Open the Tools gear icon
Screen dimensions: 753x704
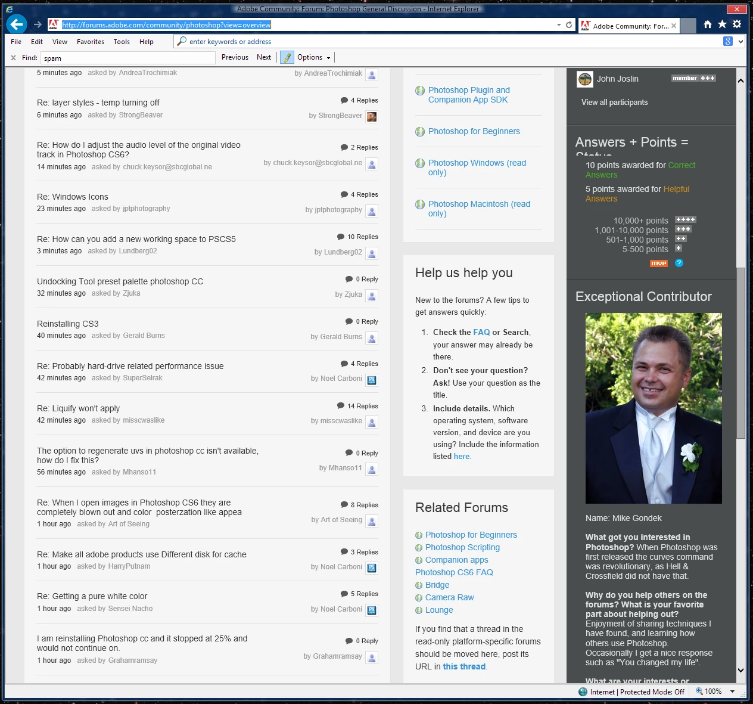pyautogui.click(x=737, y=24)
